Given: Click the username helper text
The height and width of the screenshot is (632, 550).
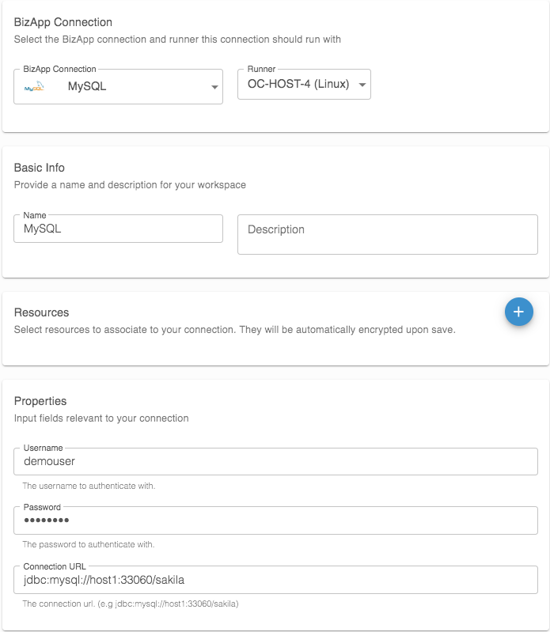Looking at the screenshot, I should (x=89, y=486).
